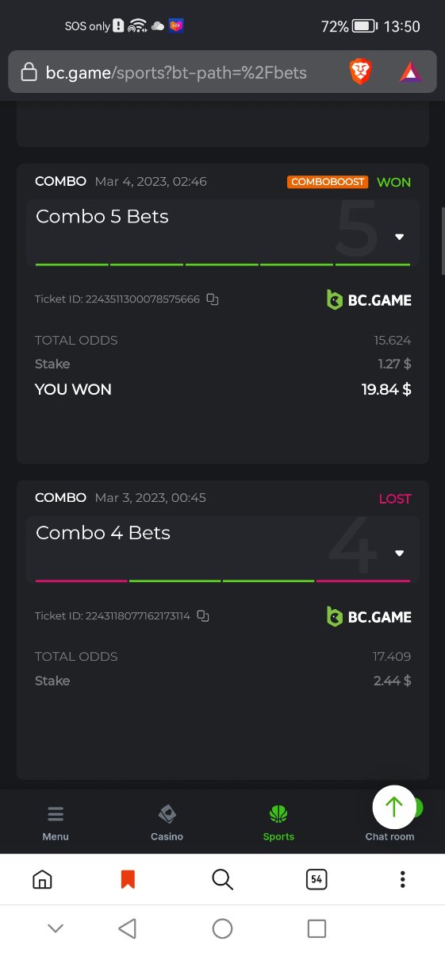Select the Sports tab
The width and height of the screenshot is (445, 953).
[x=278, y=824]
